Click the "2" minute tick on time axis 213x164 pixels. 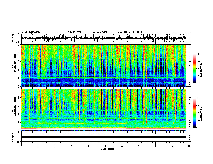(x=55, y=146)
